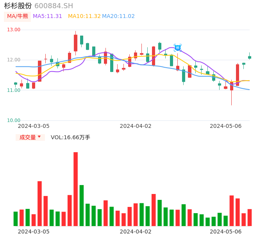Click the 2024-05-06 date under volume chart

(225, 232)
